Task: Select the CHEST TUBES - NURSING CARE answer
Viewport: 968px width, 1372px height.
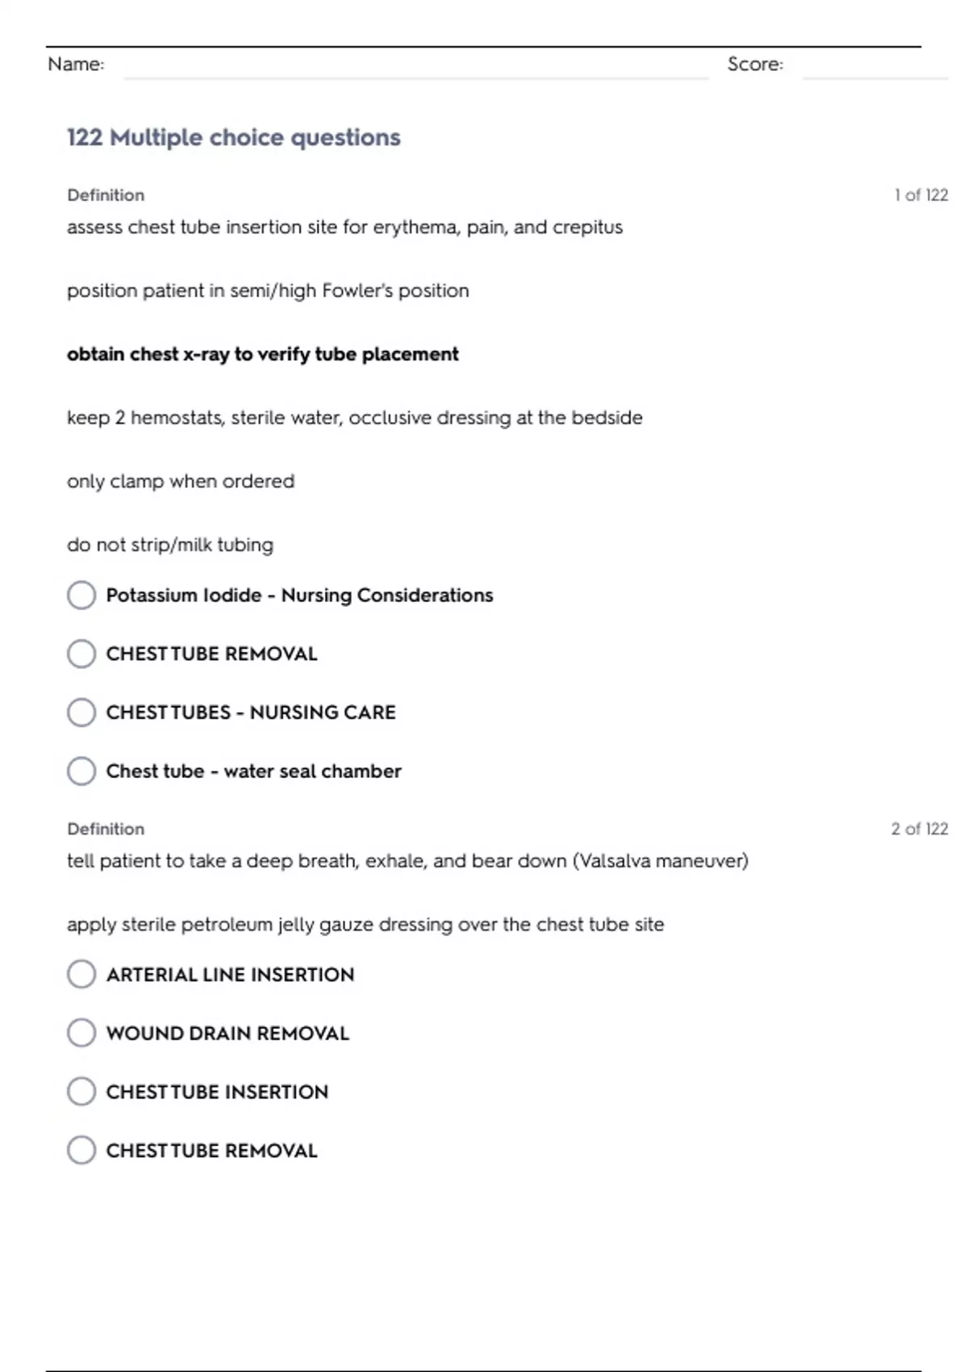Action: (81, 713)
